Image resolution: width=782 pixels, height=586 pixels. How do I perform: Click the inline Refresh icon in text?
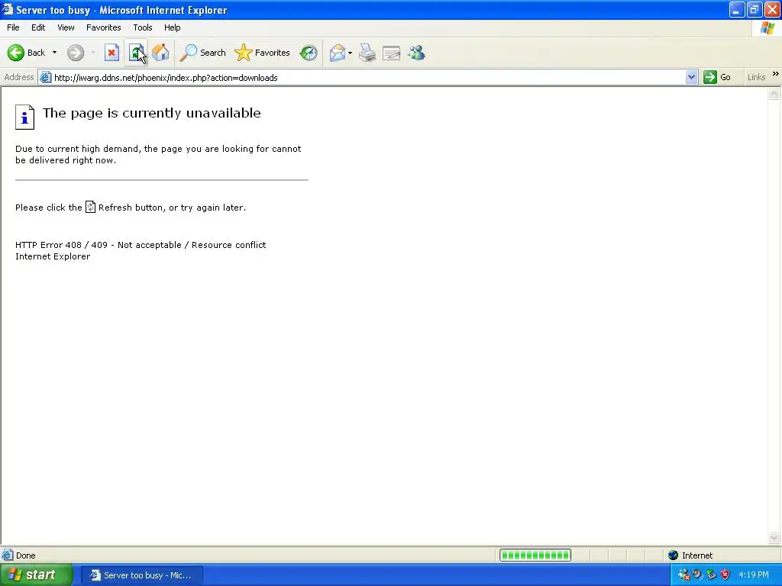pyautogui.click(x=90, y=207)
